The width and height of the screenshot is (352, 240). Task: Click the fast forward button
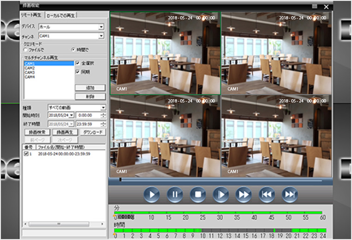coord(244,194)
